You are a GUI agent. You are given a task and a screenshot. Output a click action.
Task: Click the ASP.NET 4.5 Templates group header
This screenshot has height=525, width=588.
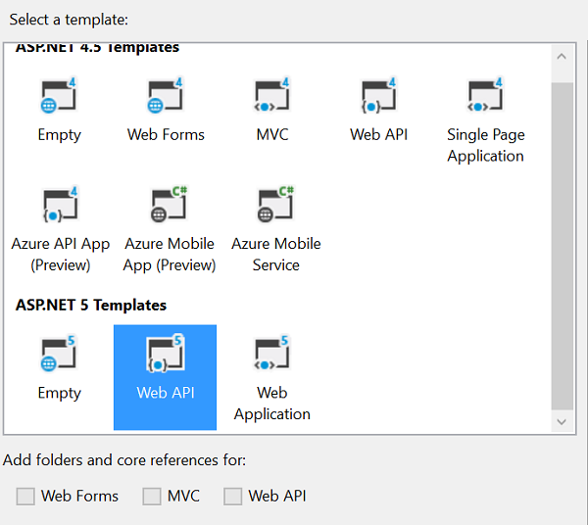(x=97, y=48)
